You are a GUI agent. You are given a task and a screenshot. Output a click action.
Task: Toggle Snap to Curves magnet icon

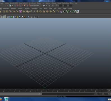20,6
